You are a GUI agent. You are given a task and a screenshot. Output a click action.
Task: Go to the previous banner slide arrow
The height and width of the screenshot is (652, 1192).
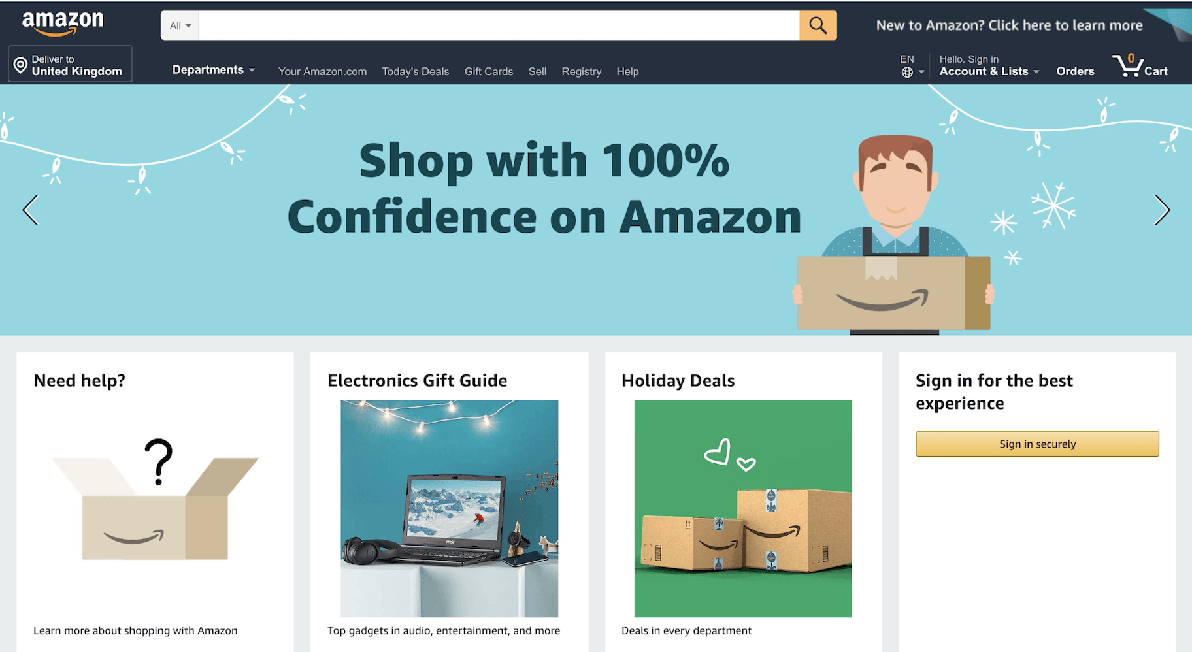pos(31,210)
